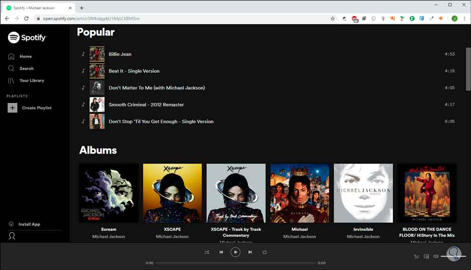Click Smooth Criminal album art thumbnail
Screen dimensions: 471x270
[97, 104]
